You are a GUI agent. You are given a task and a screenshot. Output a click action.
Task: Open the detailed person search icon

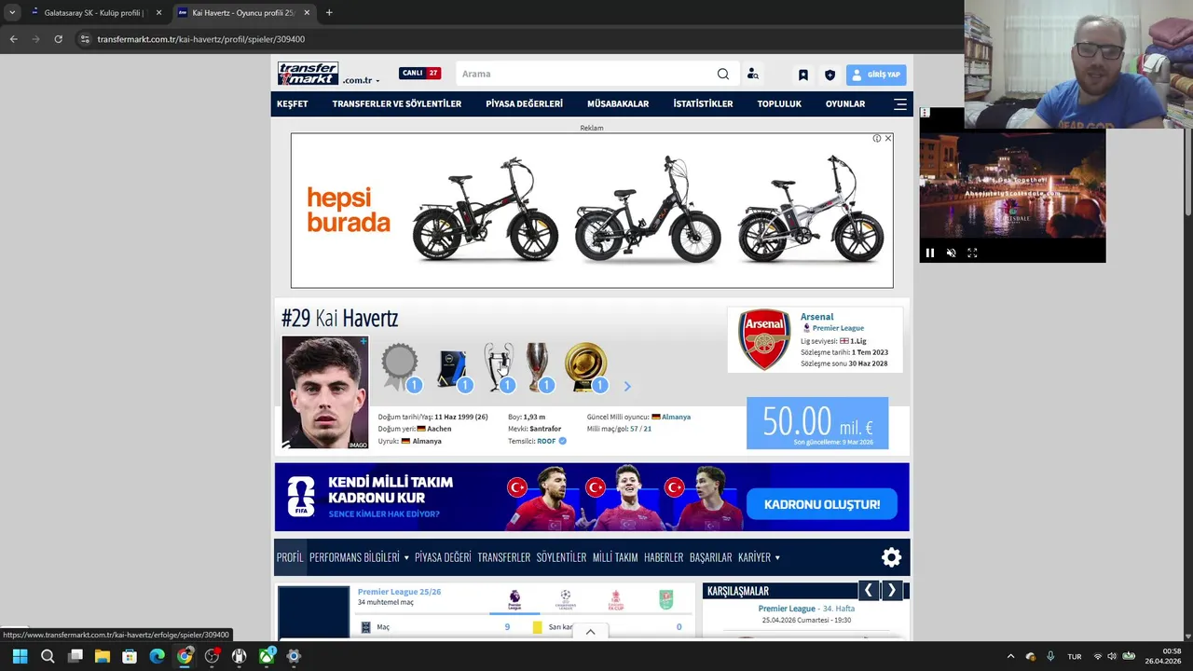click(x=753, y=75)
